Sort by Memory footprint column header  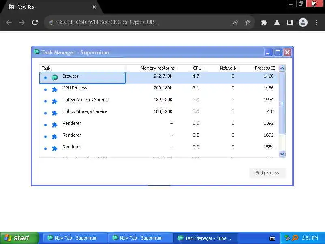(151, 68)
